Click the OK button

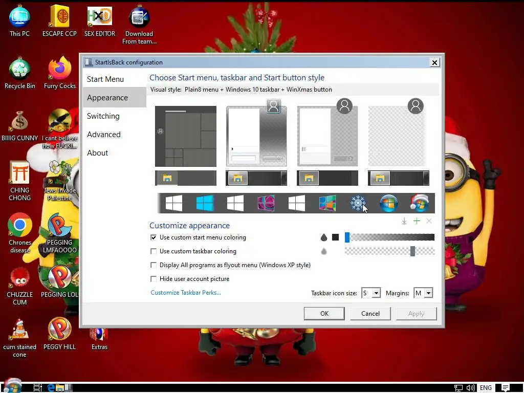324,314
